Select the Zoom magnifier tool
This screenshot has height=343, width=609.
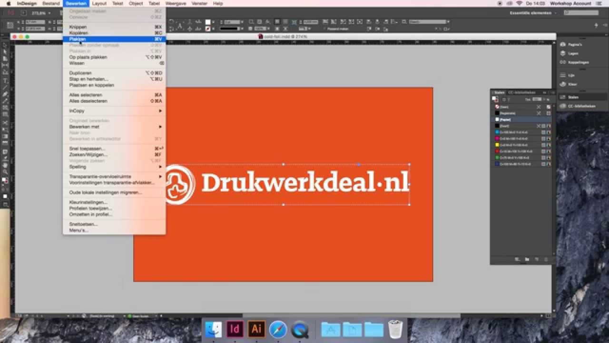[5, 172]
